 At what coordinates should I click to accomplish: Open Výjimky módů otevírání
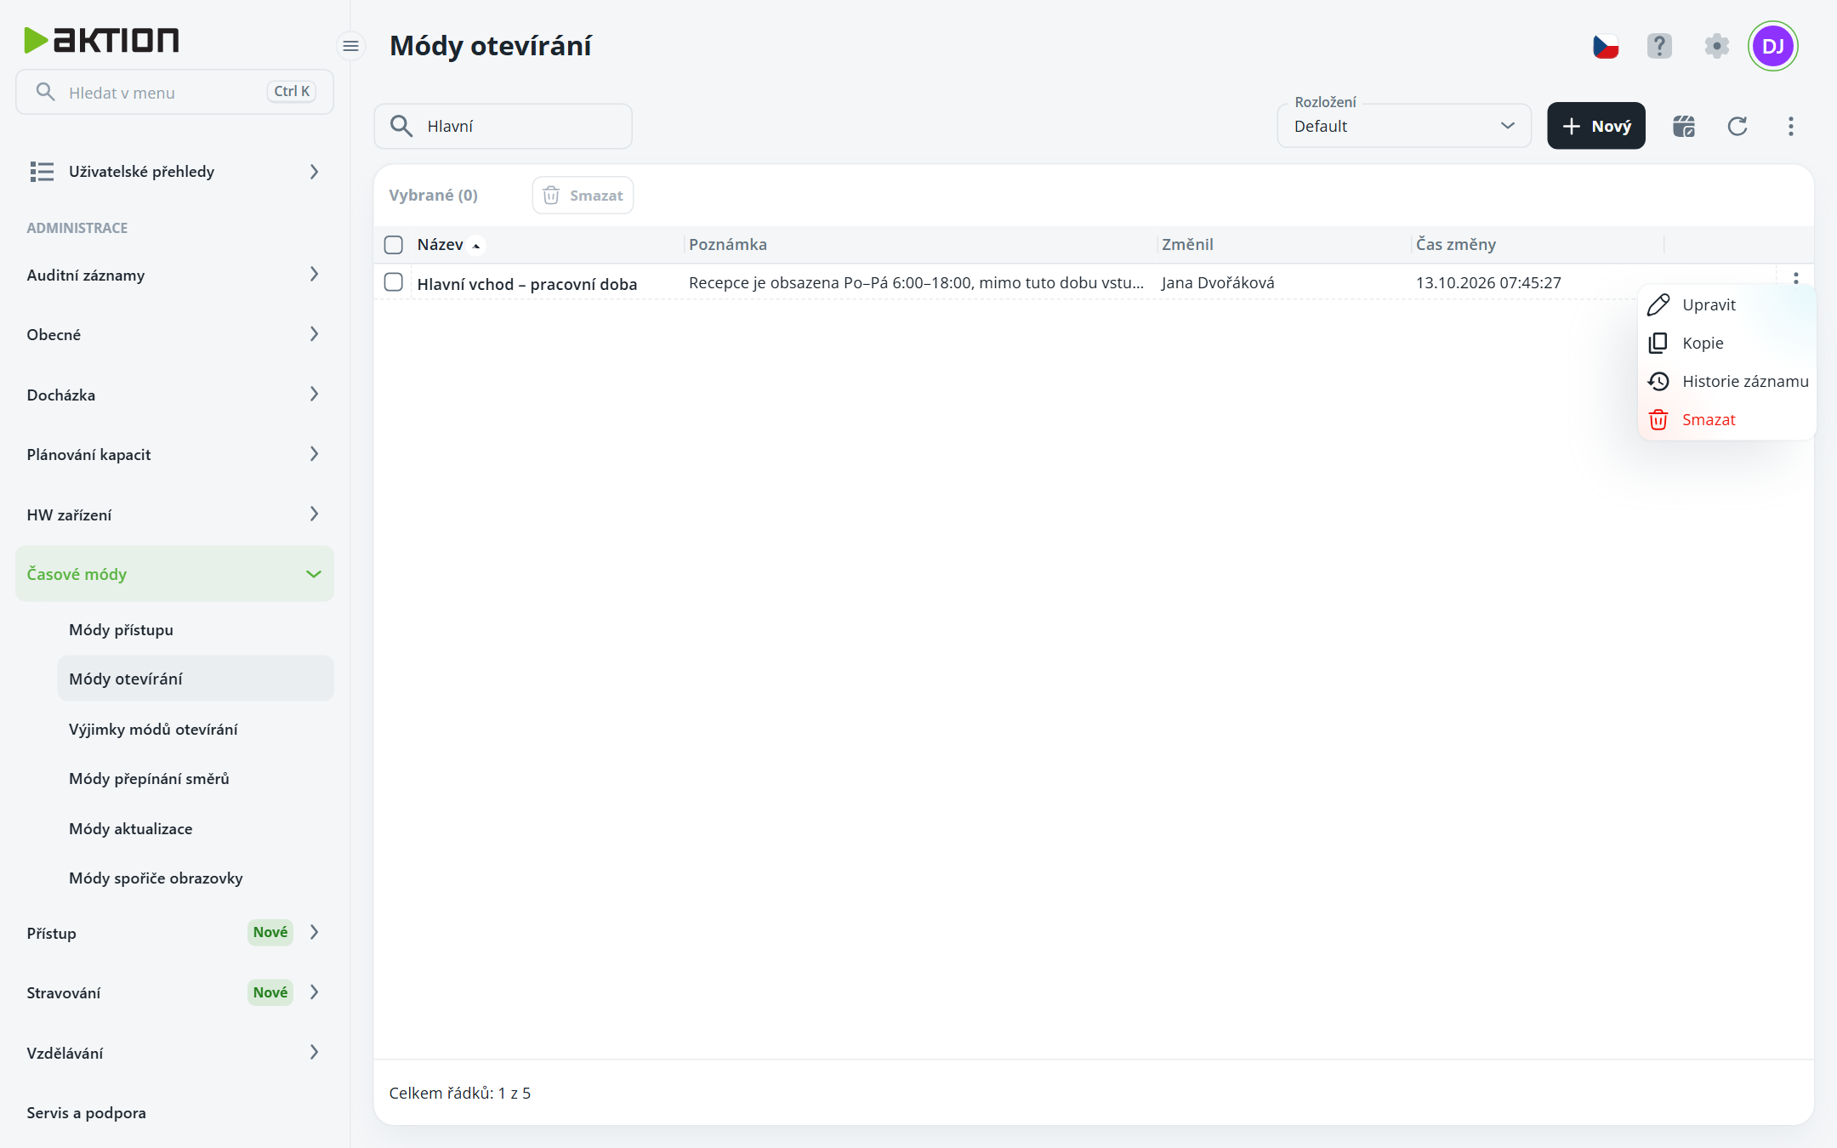196,729
